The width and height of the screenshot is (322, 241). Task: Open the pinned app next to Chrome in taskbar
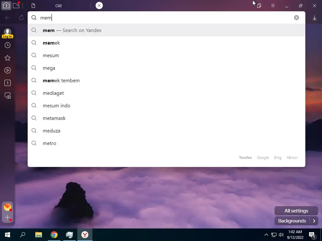69,235
